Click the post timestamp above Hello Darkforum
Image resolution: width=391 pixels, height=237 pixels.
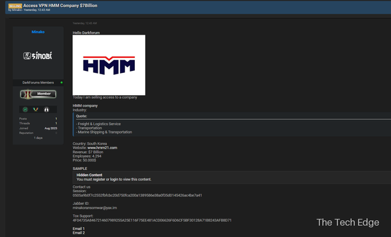(x=85, y=23)
